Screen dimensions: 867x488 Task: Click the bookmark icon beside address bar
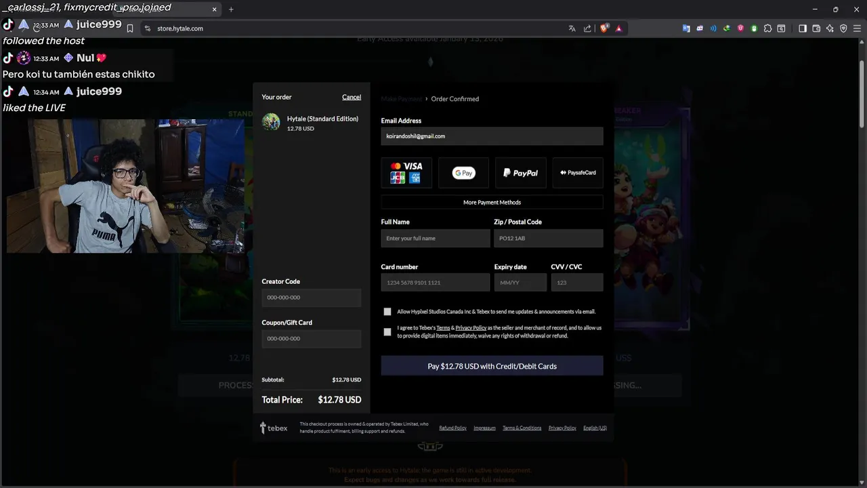(130, 28)
